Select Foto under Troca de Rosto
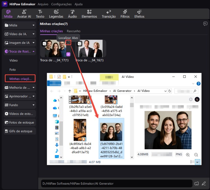 (13, 70)
